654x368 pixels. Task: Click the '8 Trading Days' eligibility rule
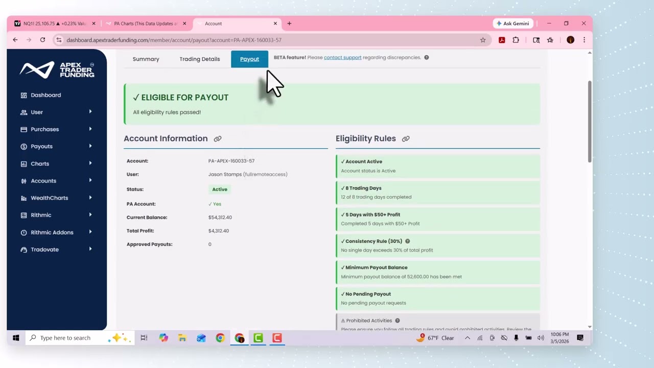click(438, 192)
